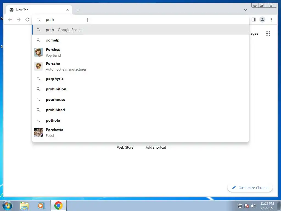
Task: Click the search icon beside prohibition
Action: [x=38, y=89]
